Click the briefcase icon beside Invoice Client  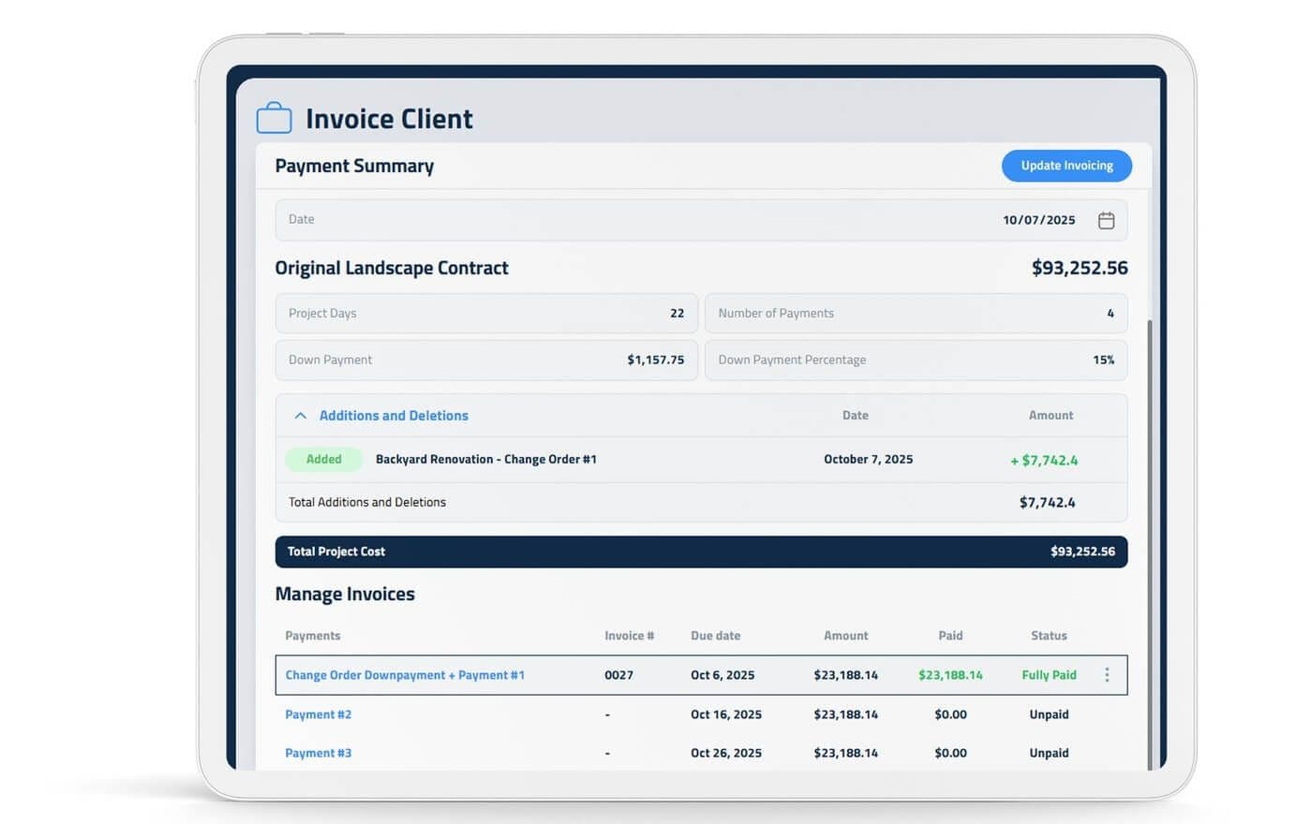pyautogui.click(x=274, y=118)
